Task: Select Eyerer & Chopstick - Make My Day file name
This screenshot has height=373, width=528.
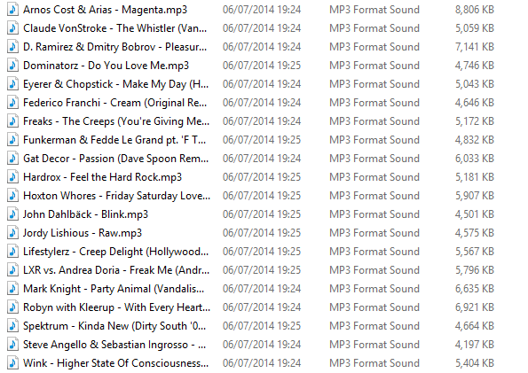Action: (x=116, y=84)
